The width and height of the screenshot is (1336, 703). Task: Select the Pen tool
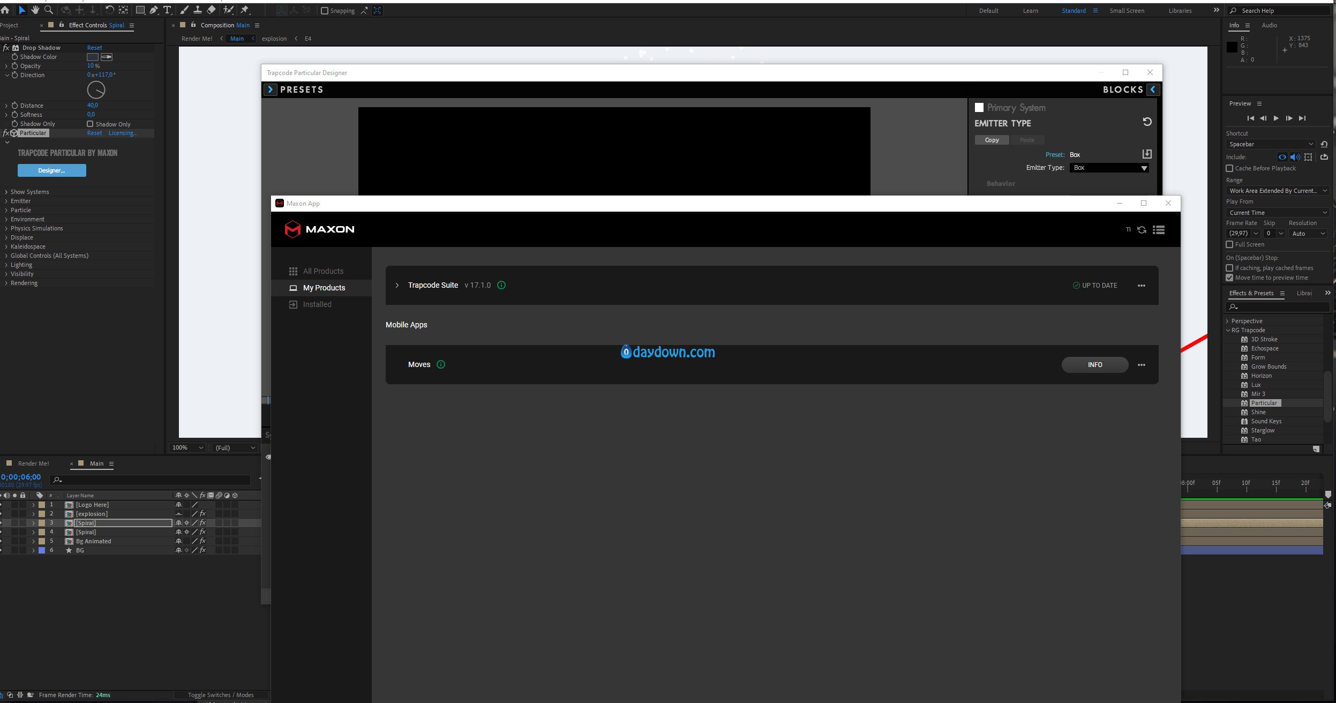coord(154,10)
